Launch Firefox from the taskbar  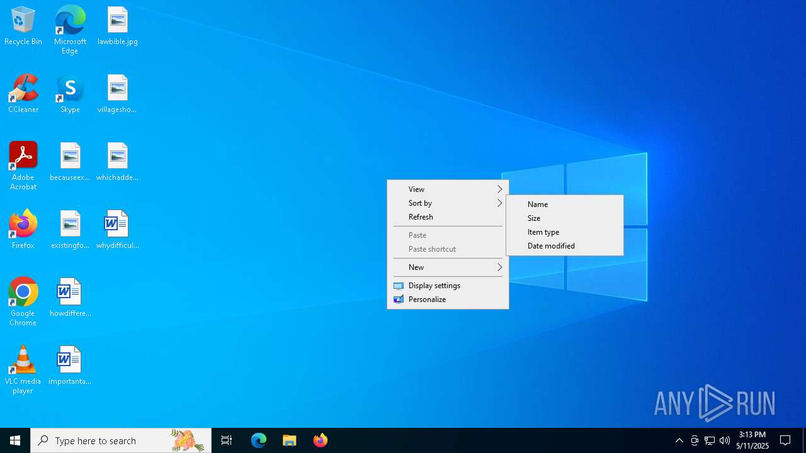(321, 440)
